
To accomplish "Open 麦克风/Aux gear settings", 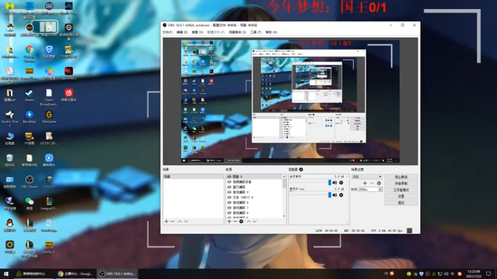I will (341, 195).
